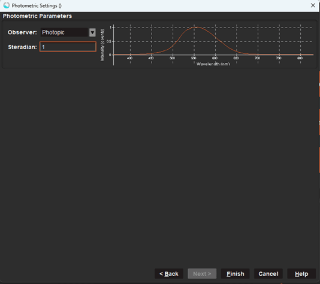Screen dimensions: 320x284
Task: Click the Intensity (counts) axis label
Action: 102,45
